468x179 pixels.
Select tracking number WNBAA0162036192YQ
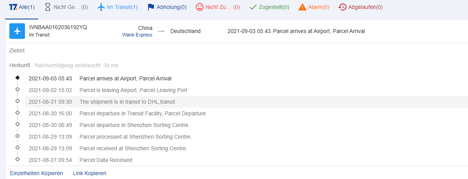tap(58, 28)
